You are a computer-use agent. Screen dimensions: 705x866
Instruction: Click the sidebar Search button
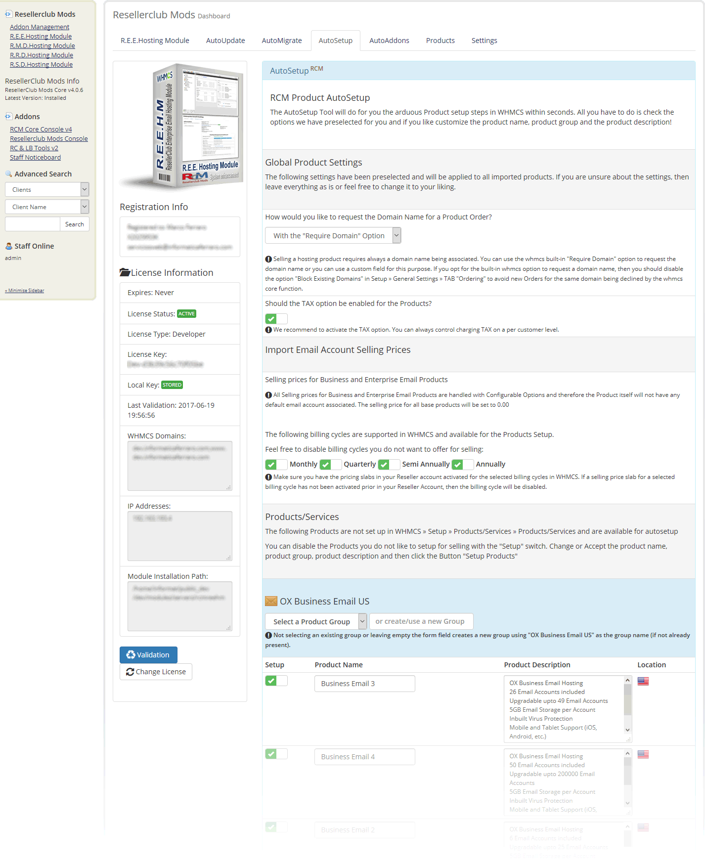coord(75,224)
